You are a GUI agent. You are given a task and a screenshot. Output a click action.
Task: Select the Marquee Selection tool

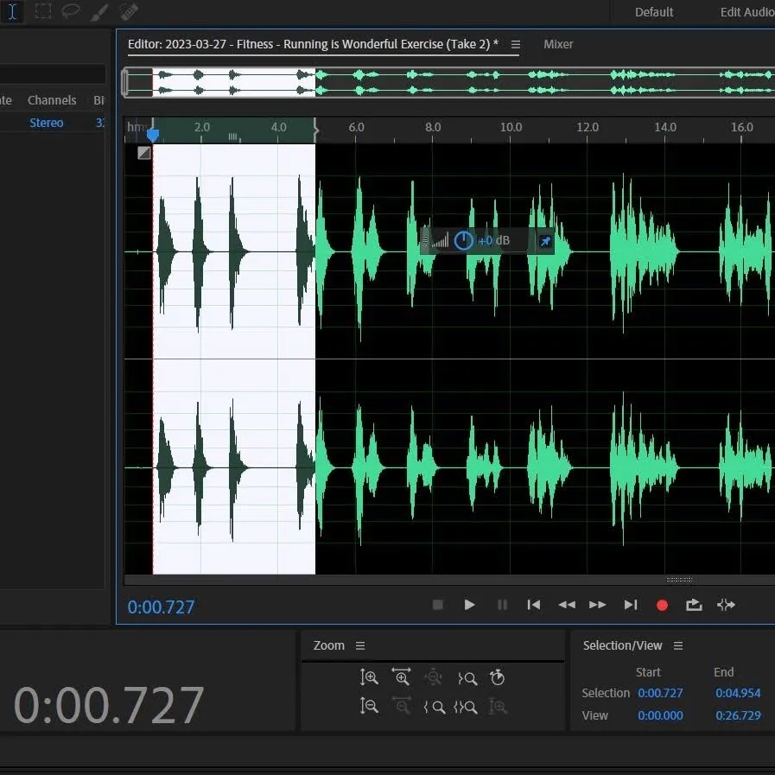[43, 11]
